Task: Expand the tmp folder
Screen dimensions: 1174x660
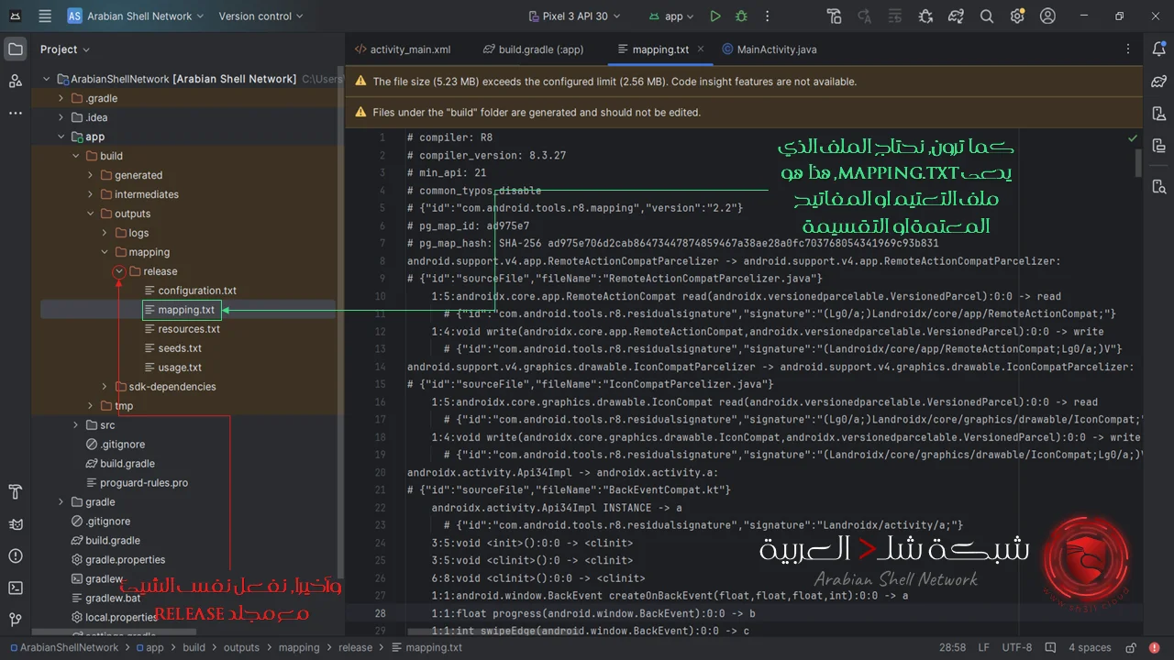Action: click(91, 406)
